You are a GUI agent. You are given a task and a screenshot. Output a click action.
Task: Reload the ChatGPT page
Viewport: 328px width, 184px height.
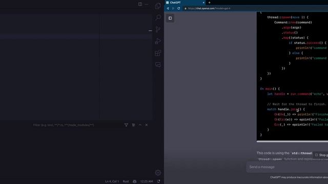179,8
